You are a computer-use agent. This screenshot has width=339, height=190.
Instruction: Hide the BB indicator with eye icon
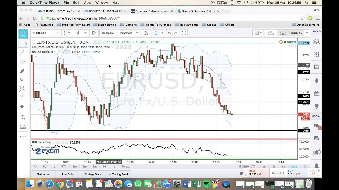point(60,52)
